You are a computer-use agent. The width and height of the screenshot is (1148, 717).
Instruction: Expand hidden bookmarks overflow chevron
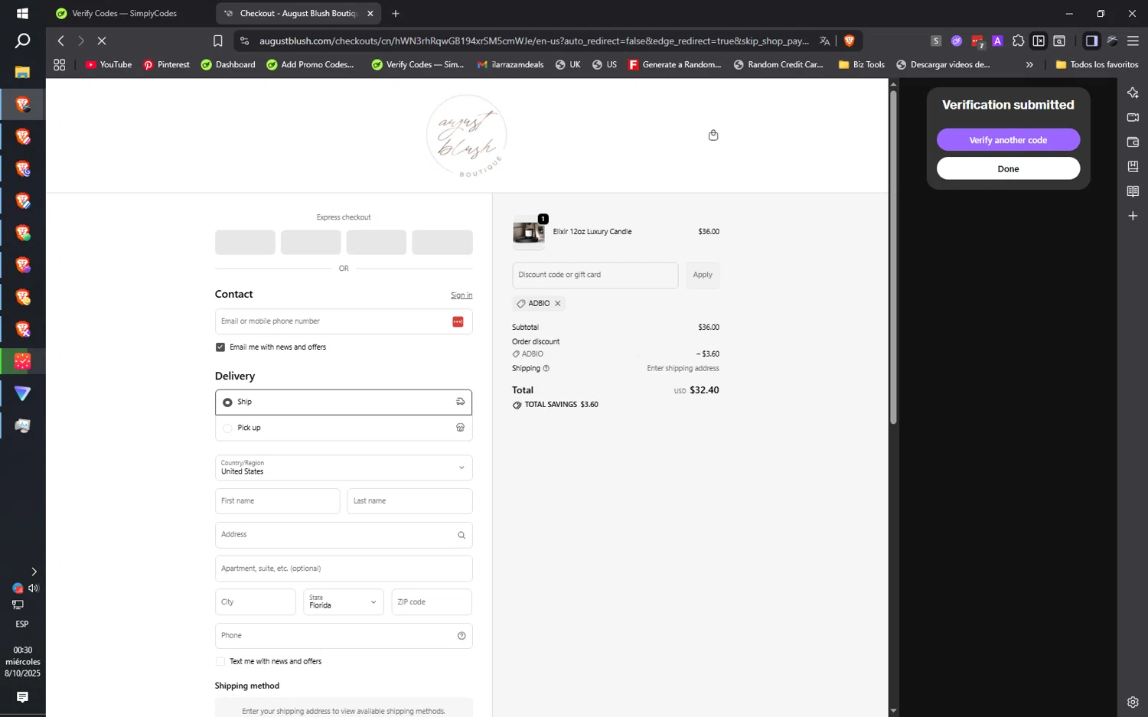click(x=1029, y=65)
